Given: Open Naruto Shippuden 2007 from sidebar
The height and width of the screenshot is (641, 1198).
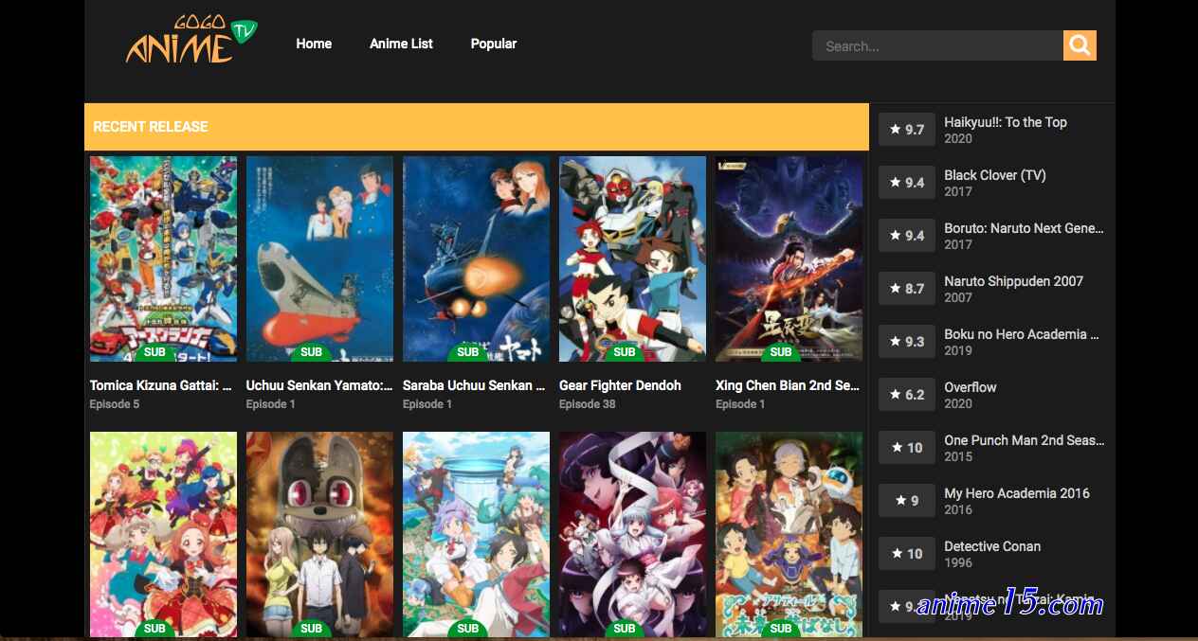Looking at the screenshot, I should point(1013,281).
